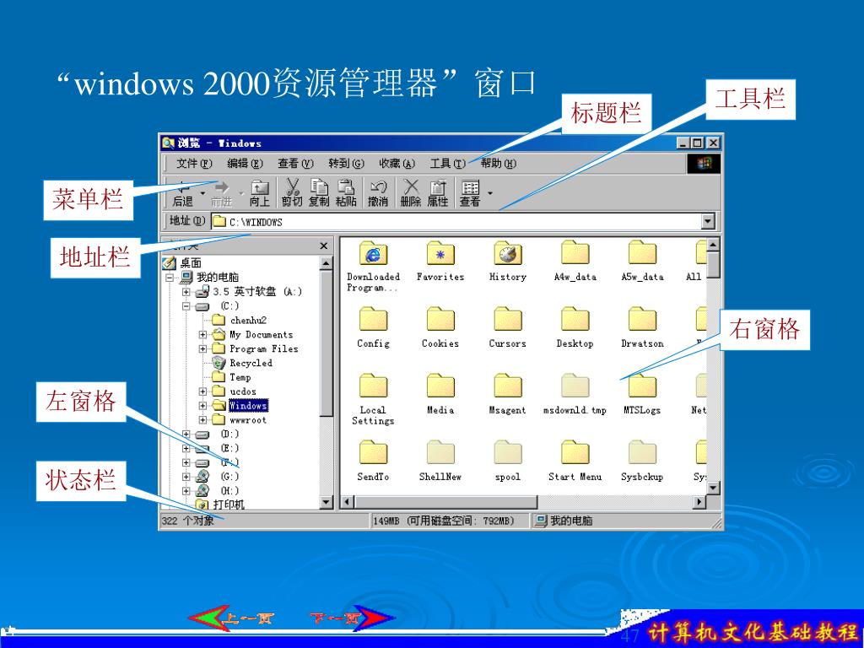
Task: Open the 转到(G) menu
Action: point(346,164)
